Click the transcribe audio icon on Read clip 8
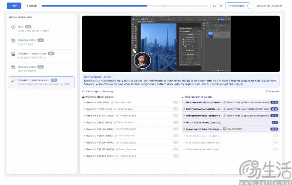This screenshot has width=292, height=185. coord(117,156)
